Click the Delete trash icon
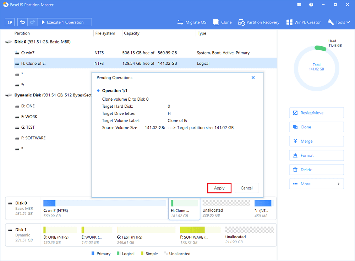The height and width of the screenshot is (261, 355). 295,170
